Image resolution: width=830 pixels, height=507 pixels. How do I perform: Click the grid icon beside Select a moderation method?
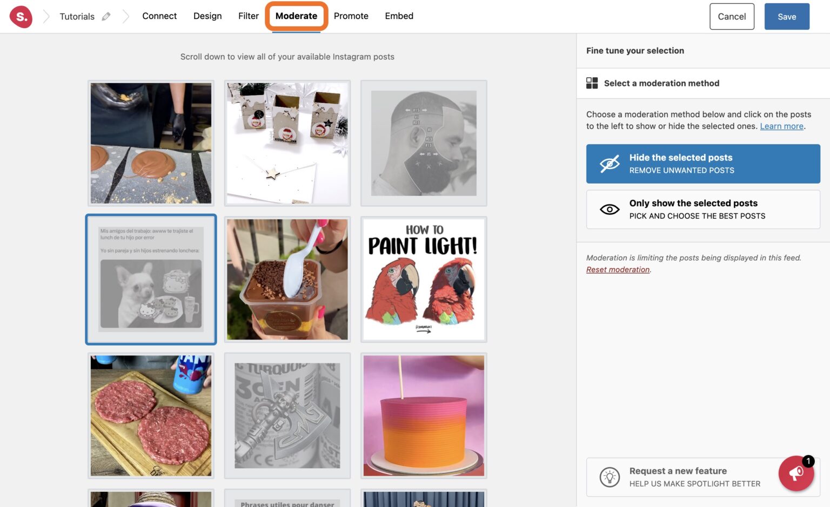click(592, 83)
